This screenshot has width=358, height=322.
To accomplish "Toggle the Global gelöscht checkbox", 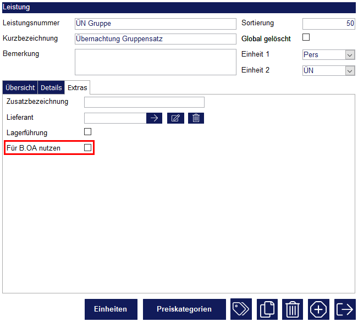I will point(306,38).
